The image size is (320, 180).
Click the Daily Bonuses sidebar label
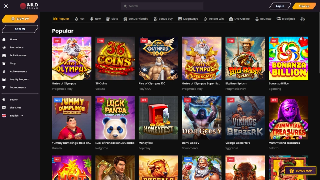click(x=18, y=55)
